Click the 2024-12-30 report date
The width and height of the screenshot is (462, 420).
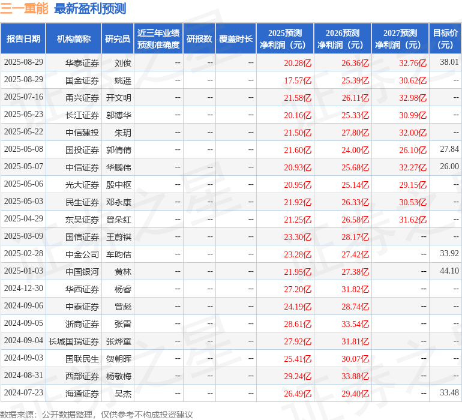23,288
